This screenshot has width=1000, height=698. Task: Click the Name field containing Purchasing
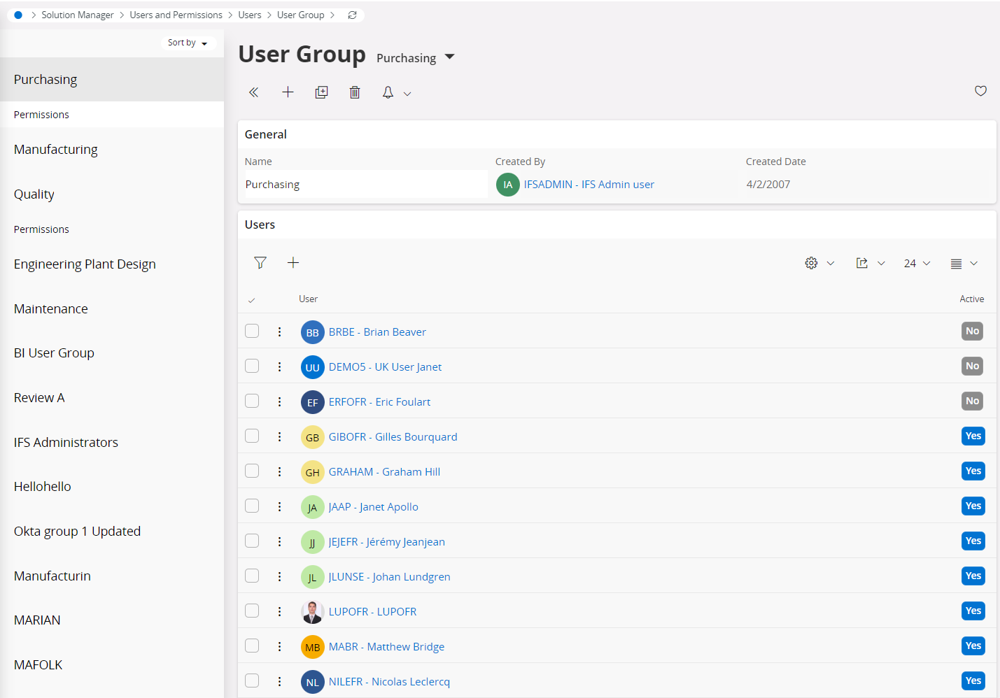pyautogui.click(x=363, y=185)
